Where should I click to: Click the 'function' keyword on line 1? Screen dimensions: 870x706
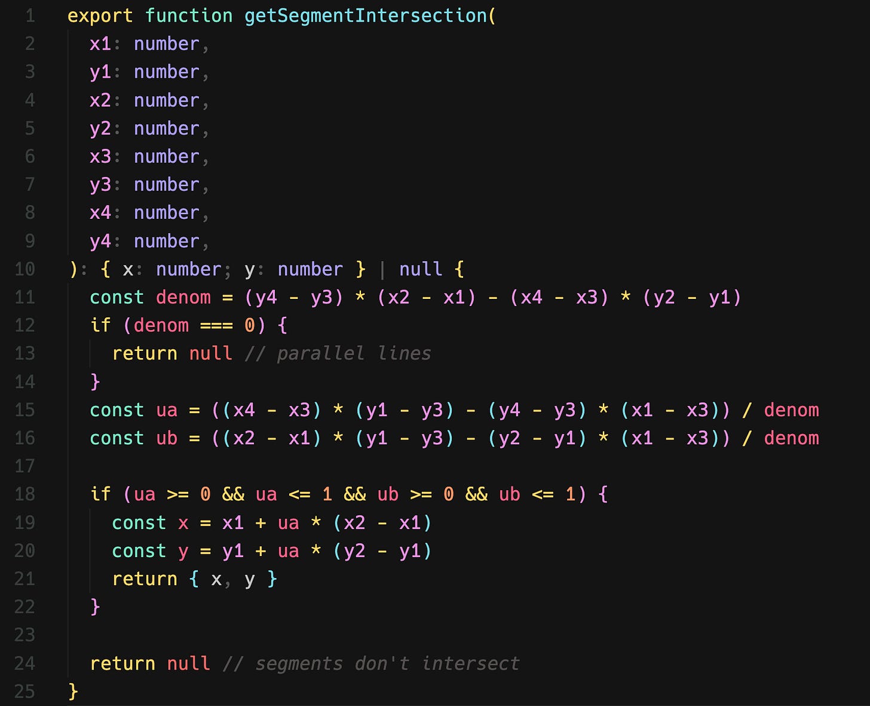click(189, 16)
